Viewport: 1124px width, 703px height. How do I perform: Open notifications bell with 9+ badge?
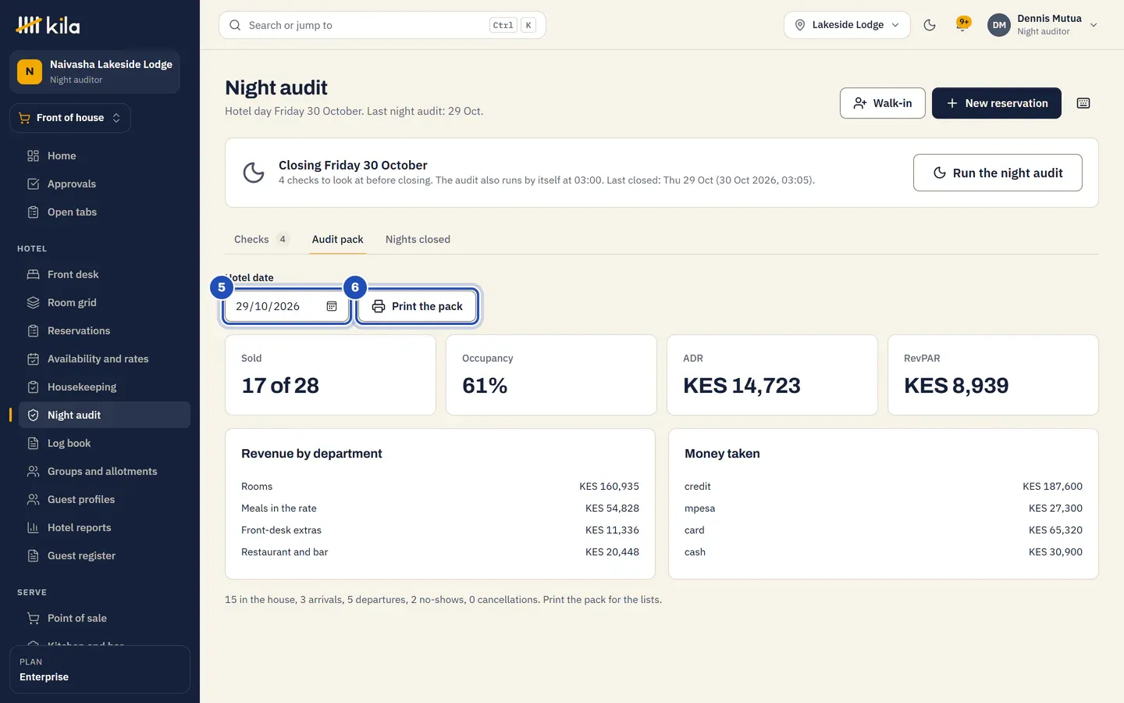click(x=963, y=25)
